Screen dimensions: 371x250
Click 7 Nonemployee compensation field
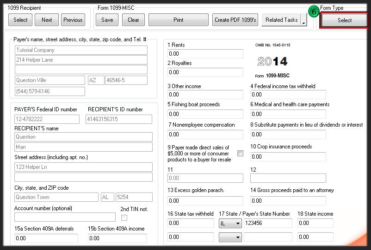click(205, 134)
